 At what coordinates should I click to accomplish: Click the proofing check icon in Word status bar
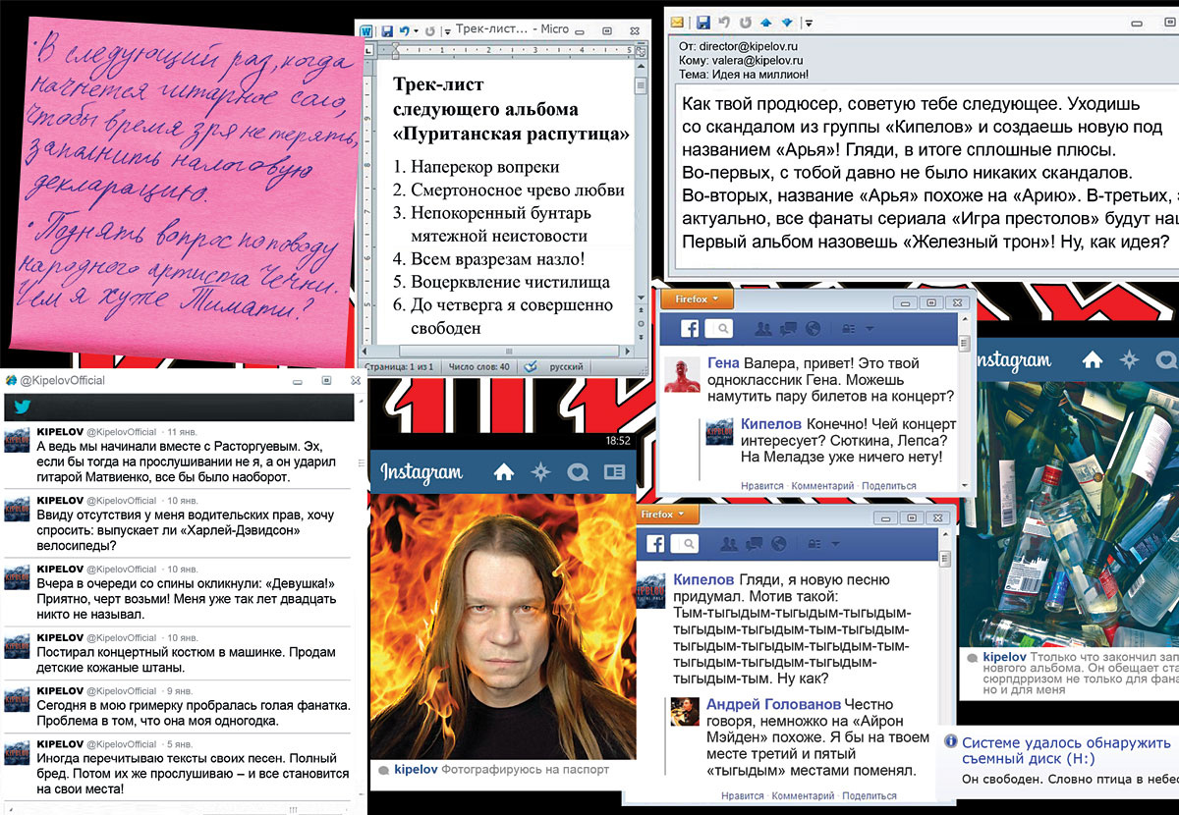coord(531,365)
